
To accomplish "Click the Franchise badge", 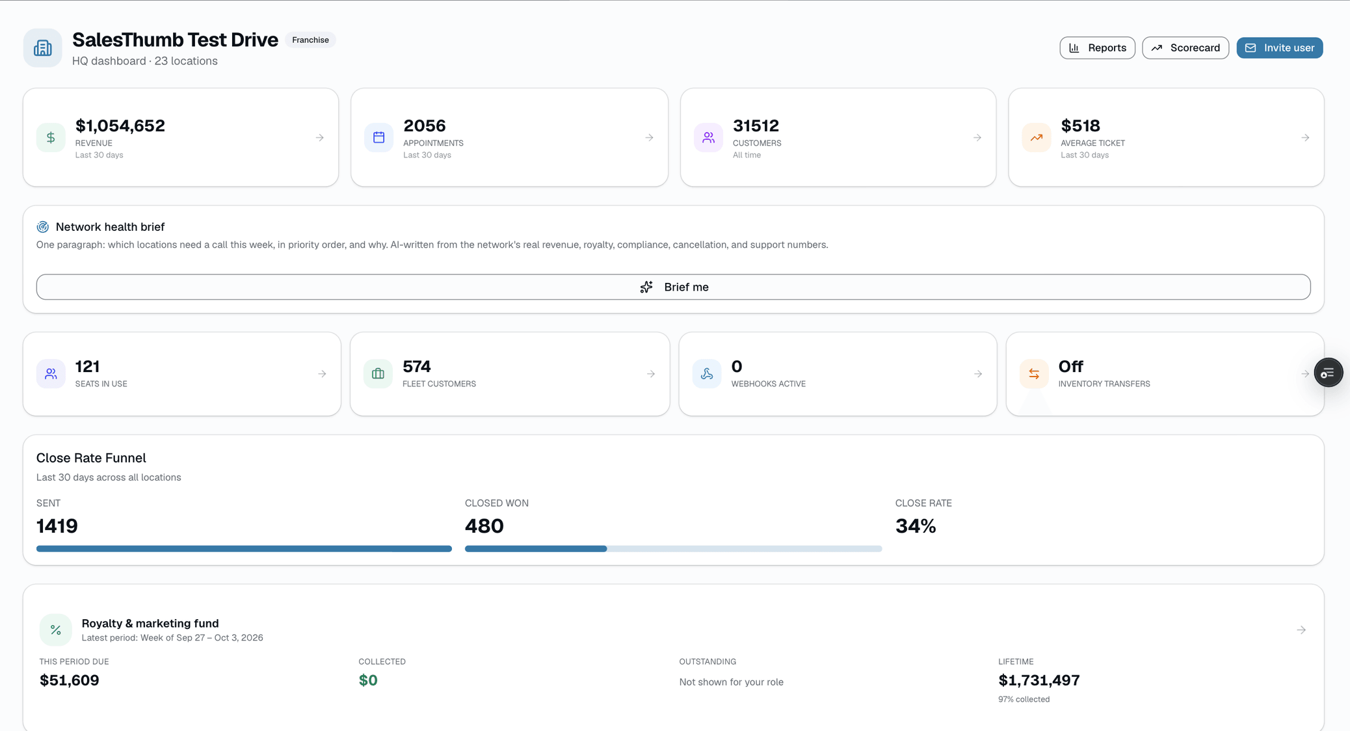I will click(x=310, y=40).
